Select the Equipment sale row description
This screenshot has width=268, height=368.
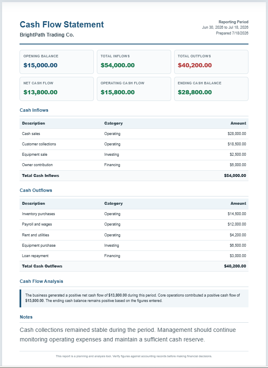coord(34,155)
